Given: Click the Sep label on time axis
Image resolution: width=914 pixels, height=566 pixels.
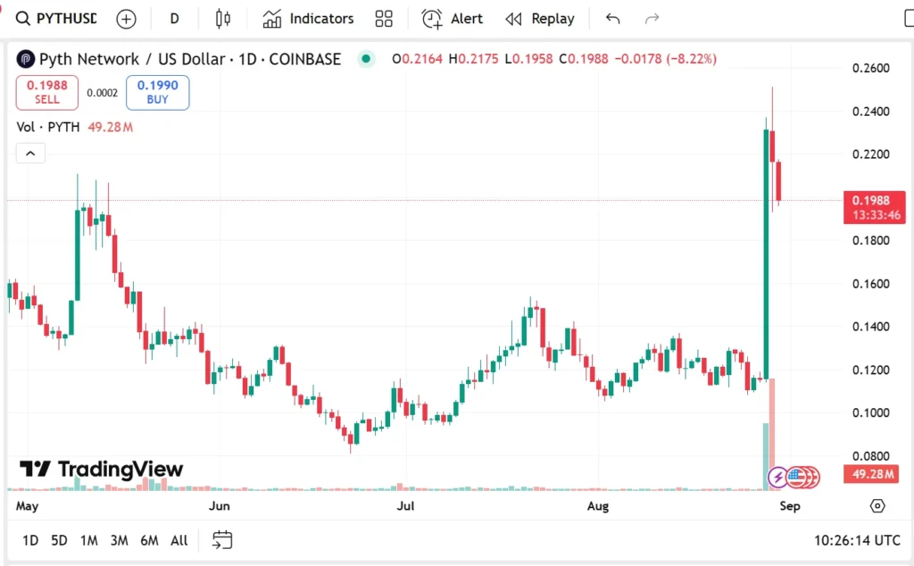Looking at the screenshot, I should [x=790, y=506].
